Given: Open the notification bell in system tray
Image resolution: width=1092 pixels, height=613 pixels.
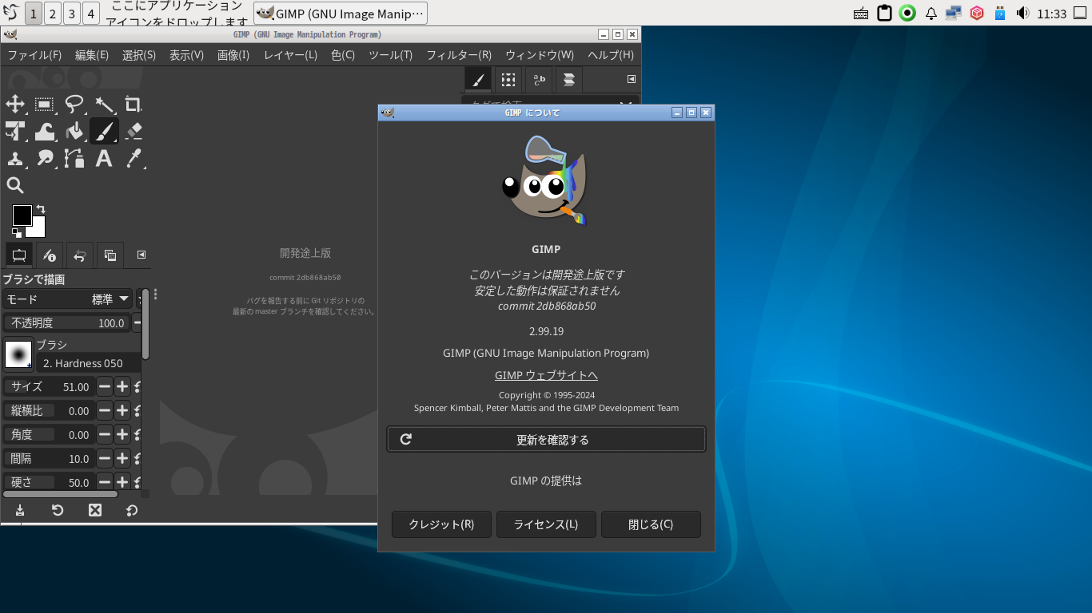Looking at the screenshot, I should coord(931,13).
